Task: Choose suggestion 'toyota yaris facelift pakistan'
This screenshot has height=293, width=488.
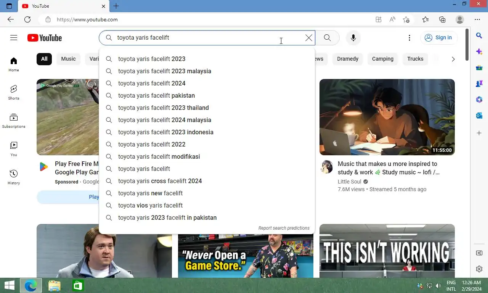Action: click(207, 95)
